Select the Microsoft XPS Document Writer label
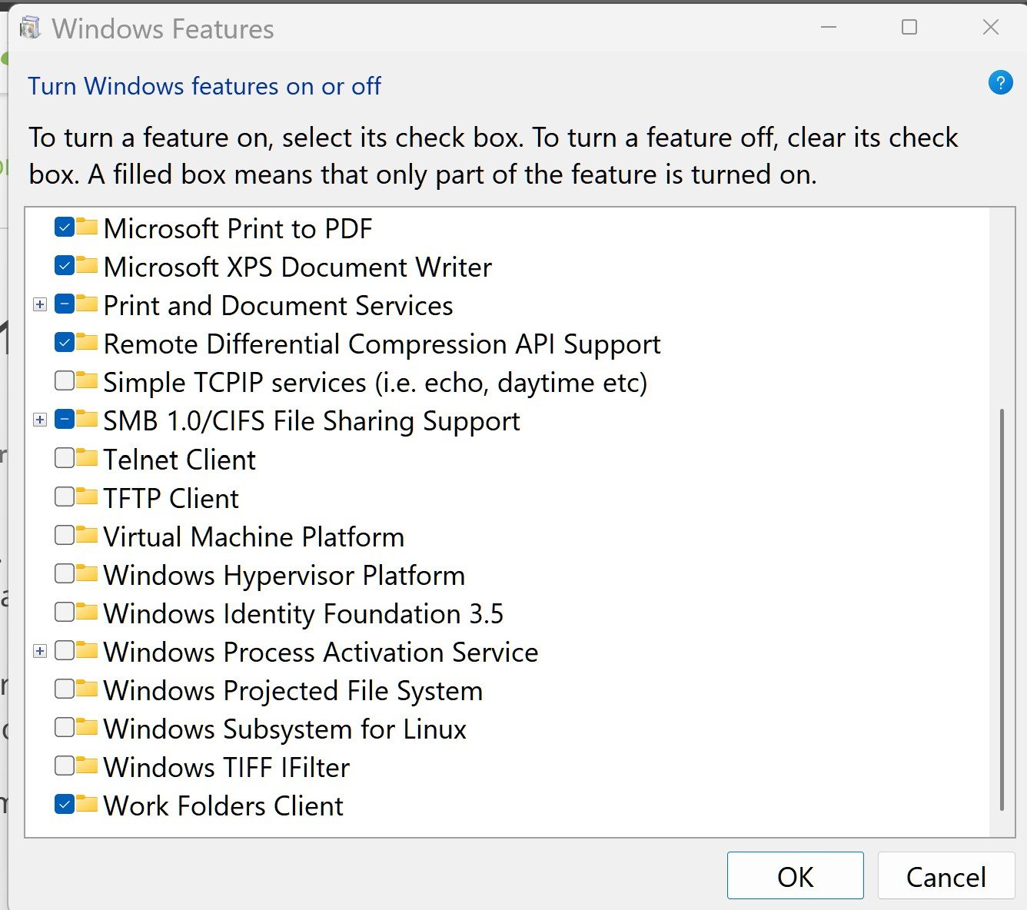 (297, 267)
